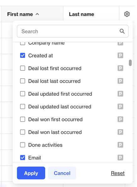Click Pipedrive icon beside Done activities

pos(120,145)
